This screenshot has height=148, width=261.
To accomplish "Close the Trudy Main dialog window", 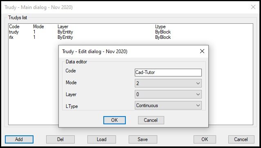I will (253, 7).
